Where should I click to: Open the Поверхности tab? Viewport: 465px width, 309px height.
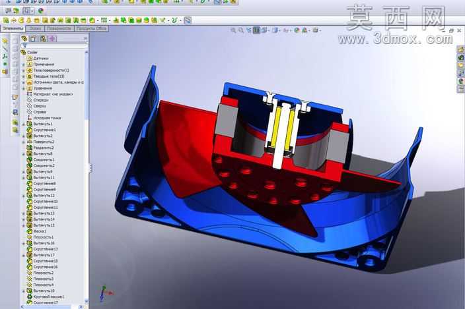tap(59, 29)
